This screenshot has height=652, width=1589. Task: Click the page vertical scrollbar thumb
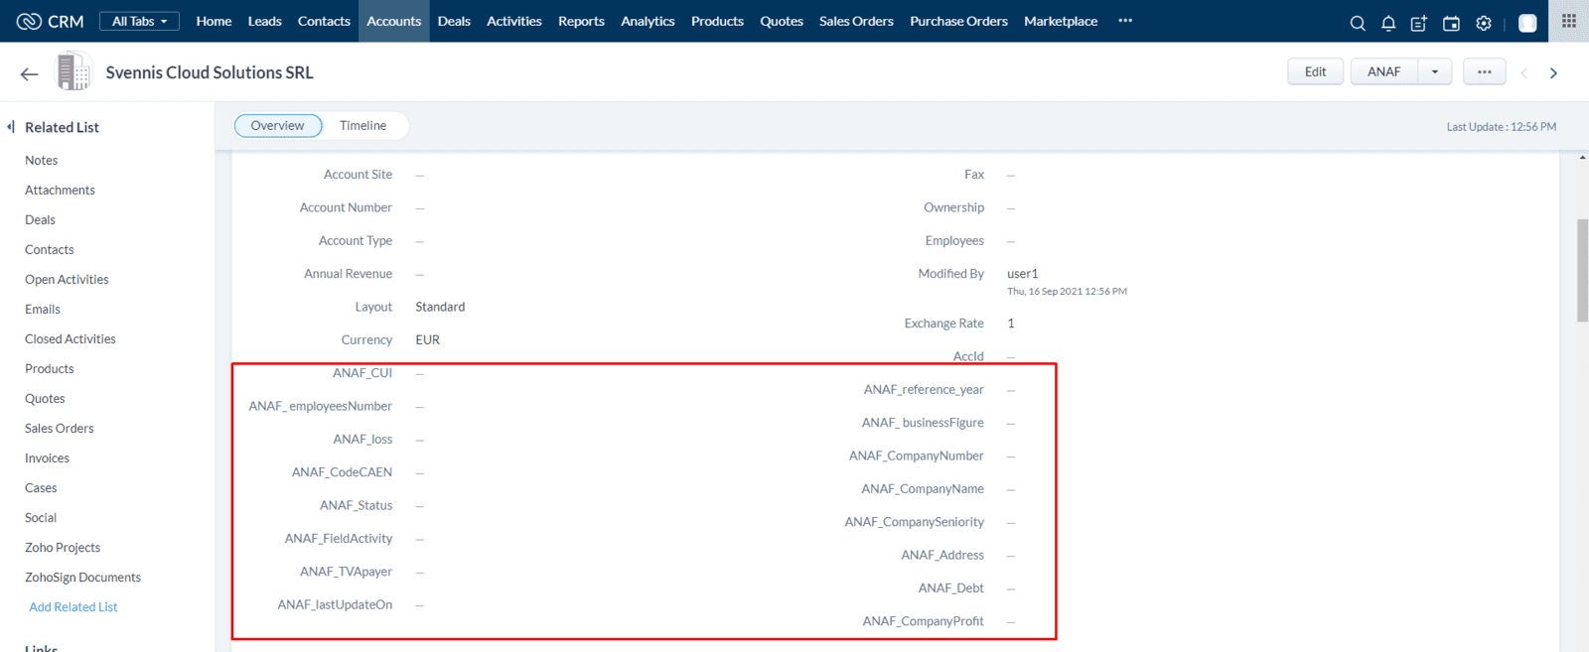pyautogui.click(x=1582, y=270)
